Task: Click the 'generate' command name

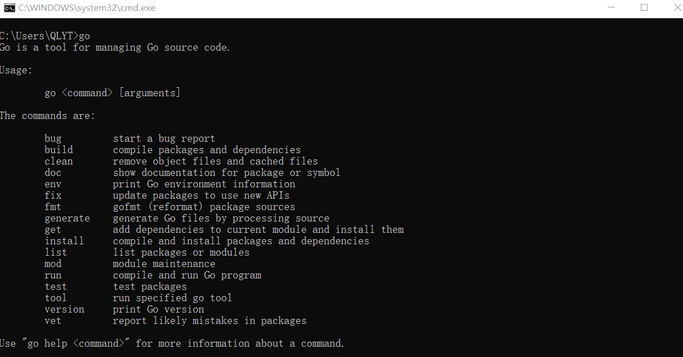Action: 67,218
